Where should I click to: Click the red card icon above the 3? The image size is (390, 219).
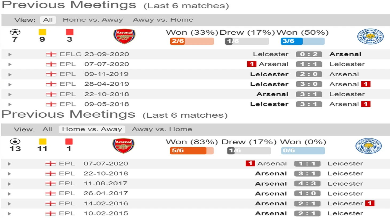click(x=69, y=32)
